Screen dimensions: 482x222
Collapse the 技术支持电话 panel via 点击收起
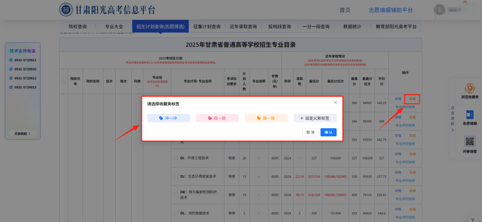[23, 134]
